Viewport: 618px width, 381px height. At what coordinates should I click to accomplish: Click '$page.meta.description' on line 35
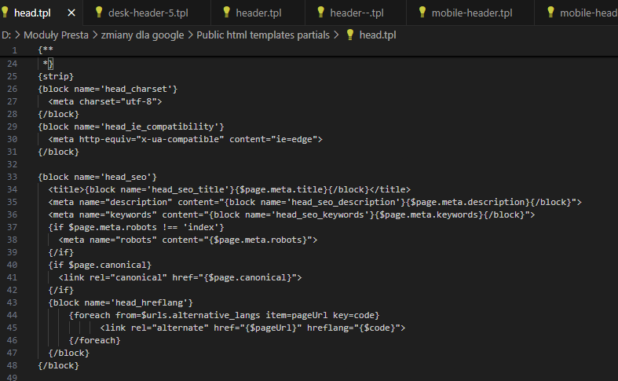click(x=468, y=202)
